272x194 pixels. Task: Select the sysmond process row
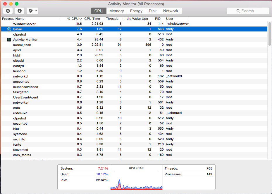(134, 134)
